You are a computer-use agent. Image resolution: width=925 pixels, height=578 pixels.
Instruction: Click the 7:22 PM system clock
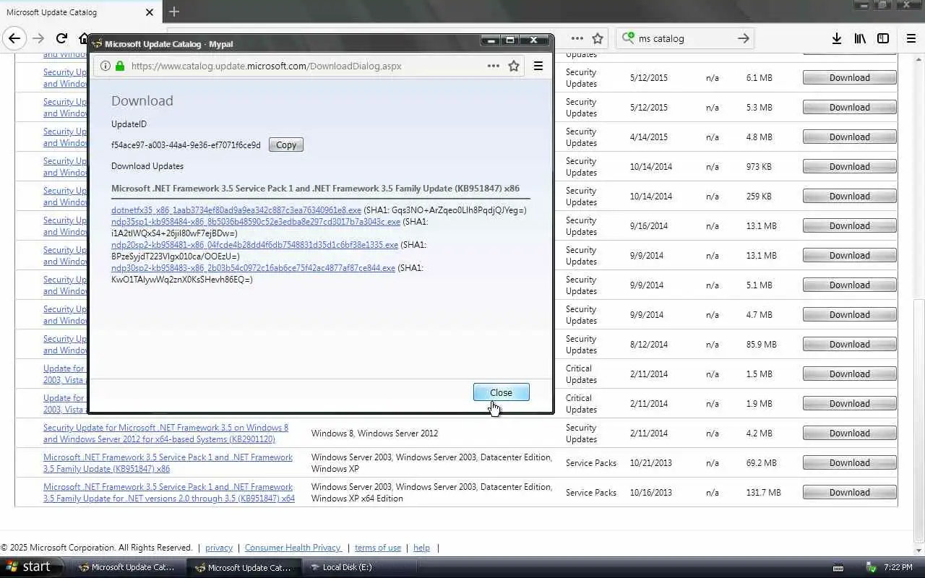pos(898,567)
